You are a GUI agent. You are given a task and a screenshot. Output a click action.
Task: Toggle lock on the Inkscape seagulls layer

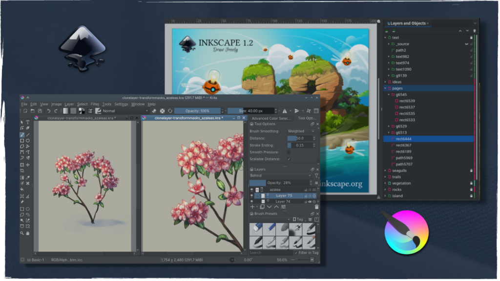point(471,171)
